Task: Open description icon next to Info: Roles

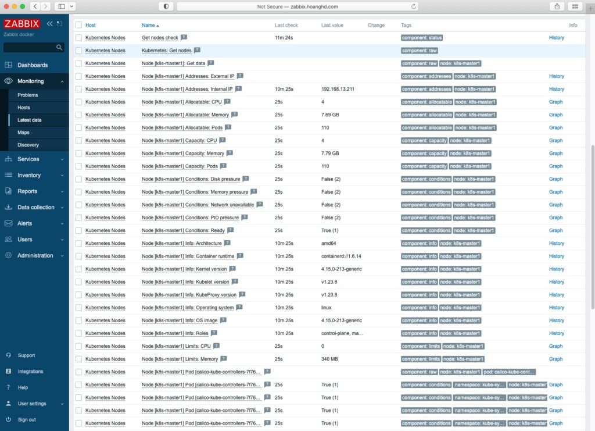Action: pos(214,333)
